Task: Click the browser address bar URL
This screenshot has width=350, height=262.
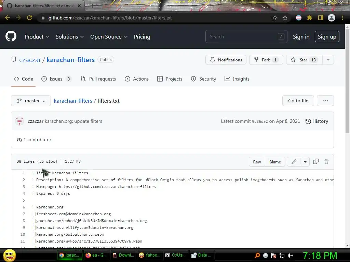Action: tap(110, 18)
